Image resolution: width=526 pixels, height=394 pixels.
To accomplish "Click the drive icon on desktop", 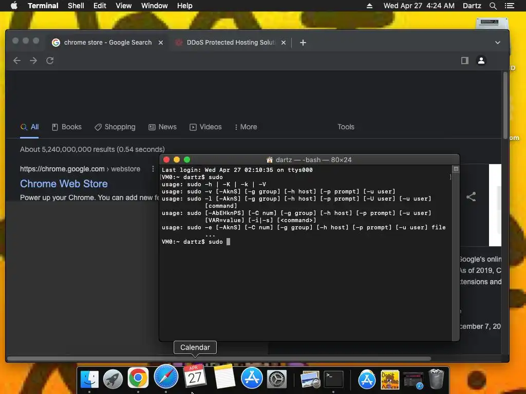I will tap(492, 23).
